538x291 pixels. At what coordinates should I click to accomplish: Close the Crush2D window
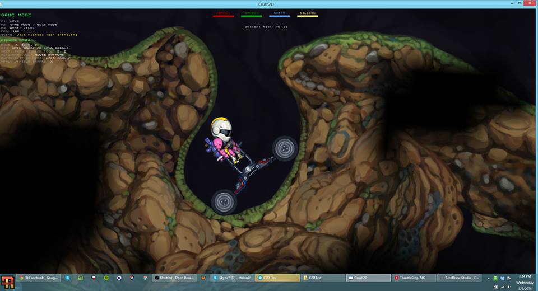tap(528, 3)
